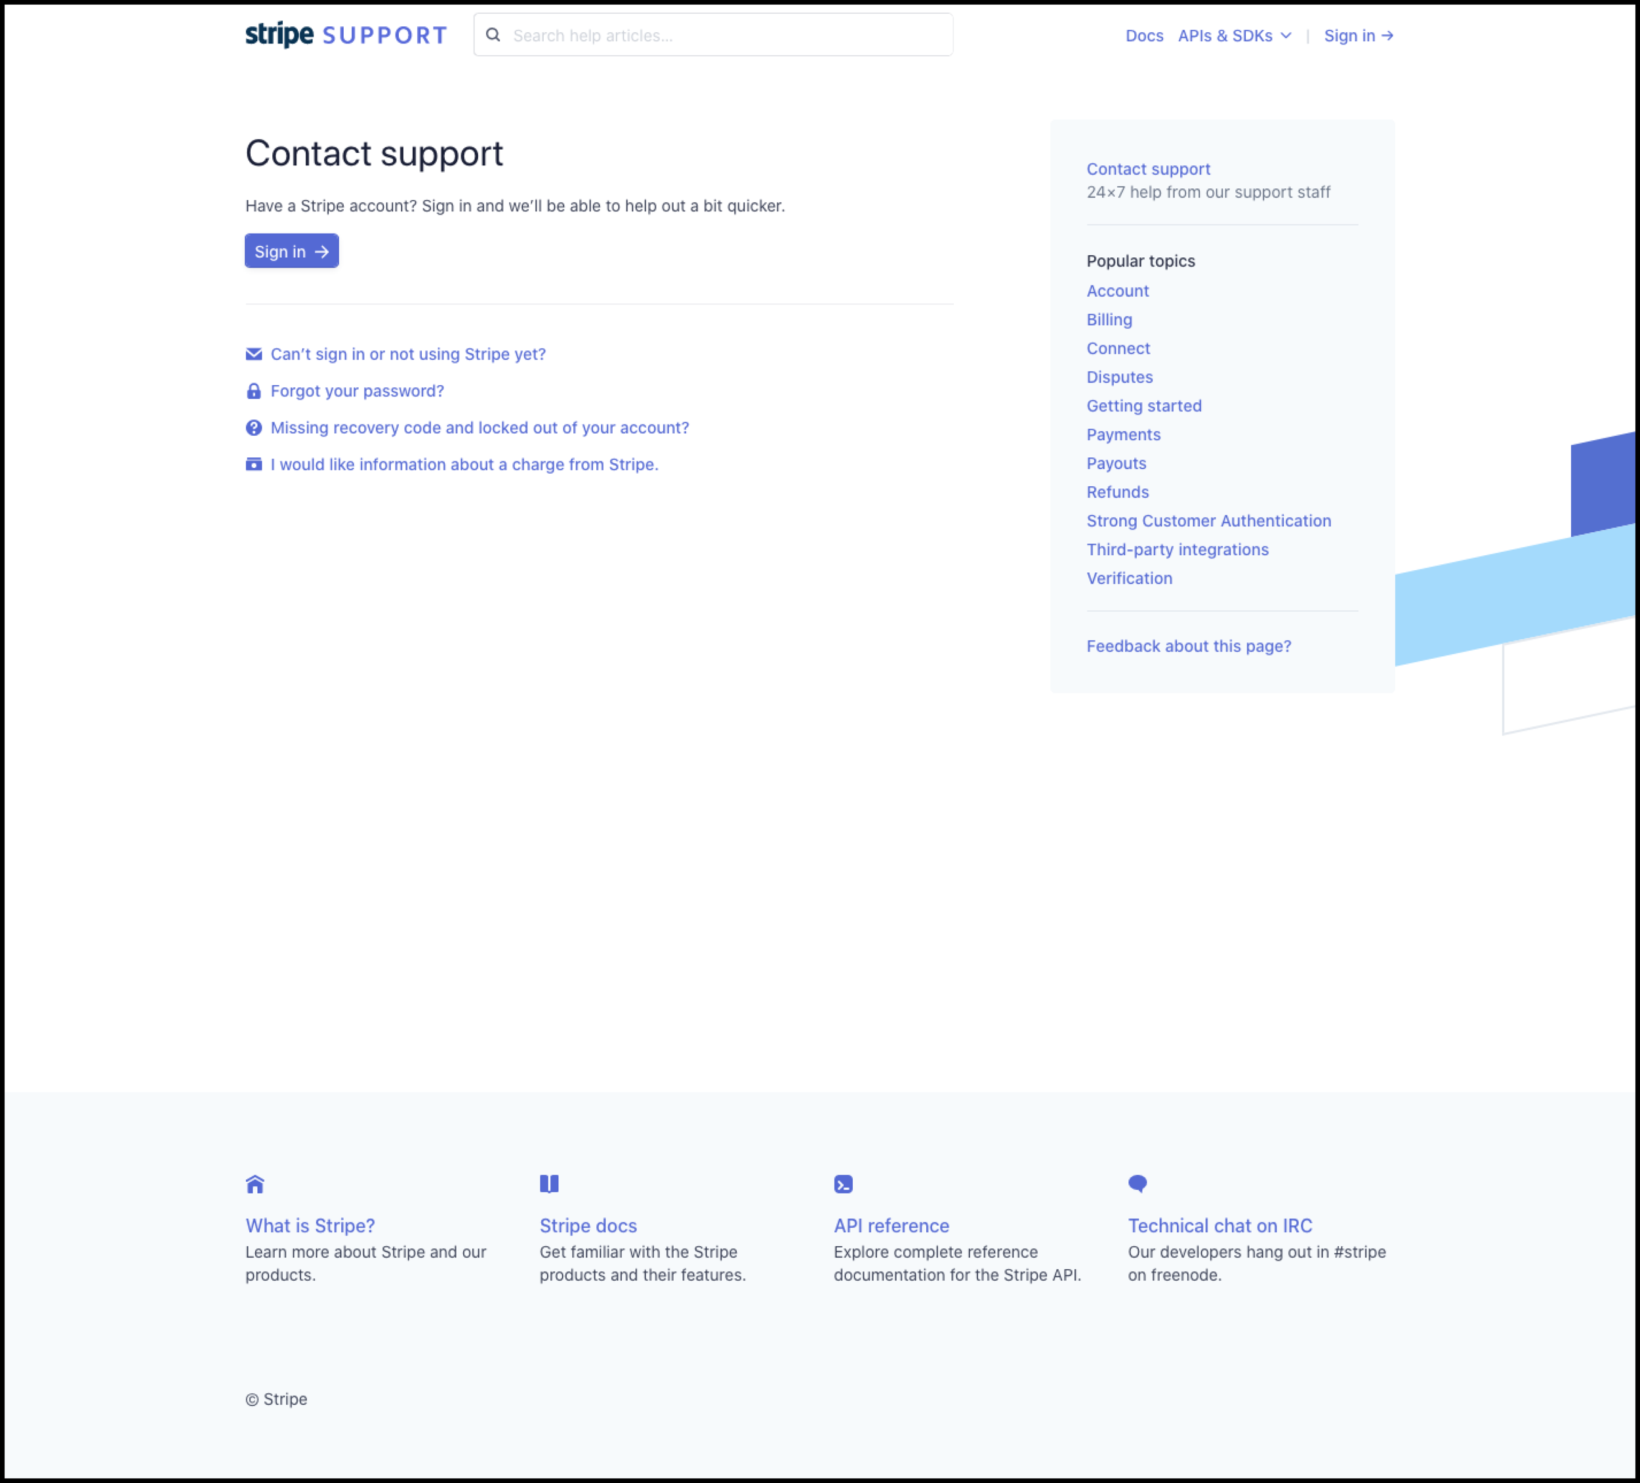Screen dimensions: 1640x1483
Task: Click the magnifier icon in search bar
Action: [493, 35]
